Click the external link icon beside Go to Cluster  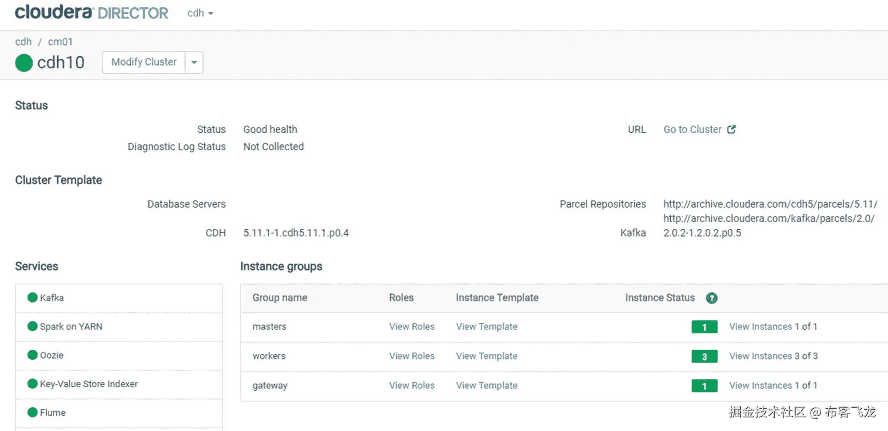point(732,129)
